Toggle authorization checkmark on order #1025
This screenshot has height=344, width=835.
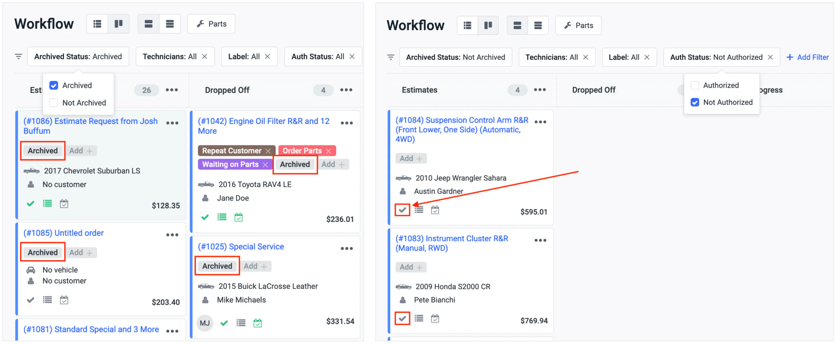coord(224,323)
